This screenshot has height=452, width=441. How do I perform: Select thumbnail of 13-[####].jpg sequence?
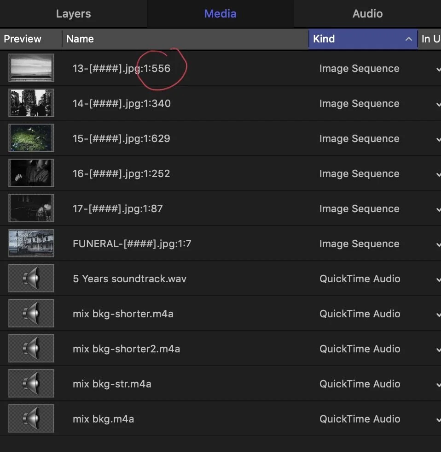31,68
